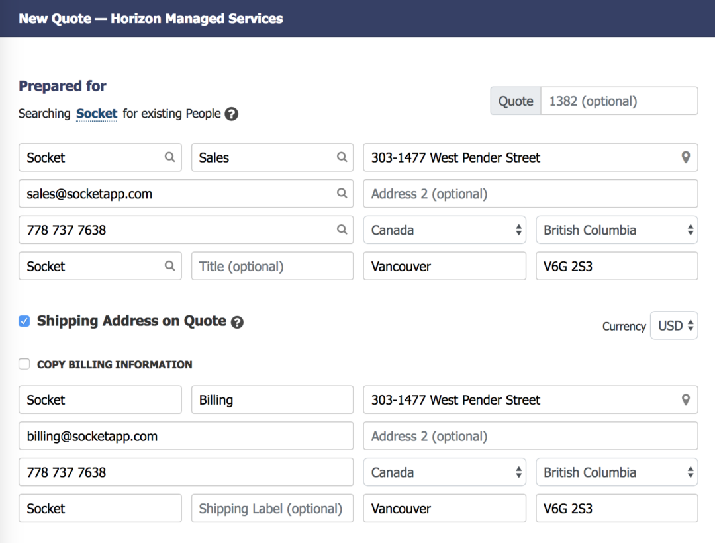This screenshot has width=715, height=543.
Task: Click shipping first name Socket field
Action: pos(101,400)
